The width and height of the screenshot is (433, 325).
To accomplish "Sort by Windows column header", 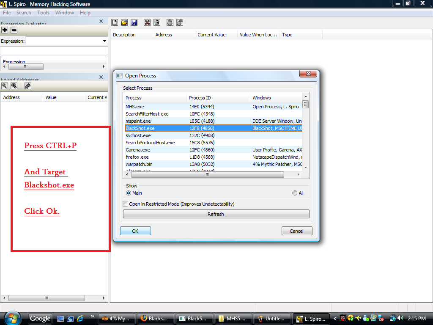I will (277, 98).
